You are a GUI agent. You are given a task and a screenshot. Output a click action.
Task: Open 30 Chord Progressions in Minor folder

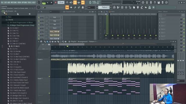[21, 23]
